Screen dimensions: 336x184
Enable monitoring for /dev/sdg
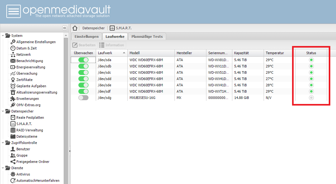pyautogui.click(x=83, y=98)
